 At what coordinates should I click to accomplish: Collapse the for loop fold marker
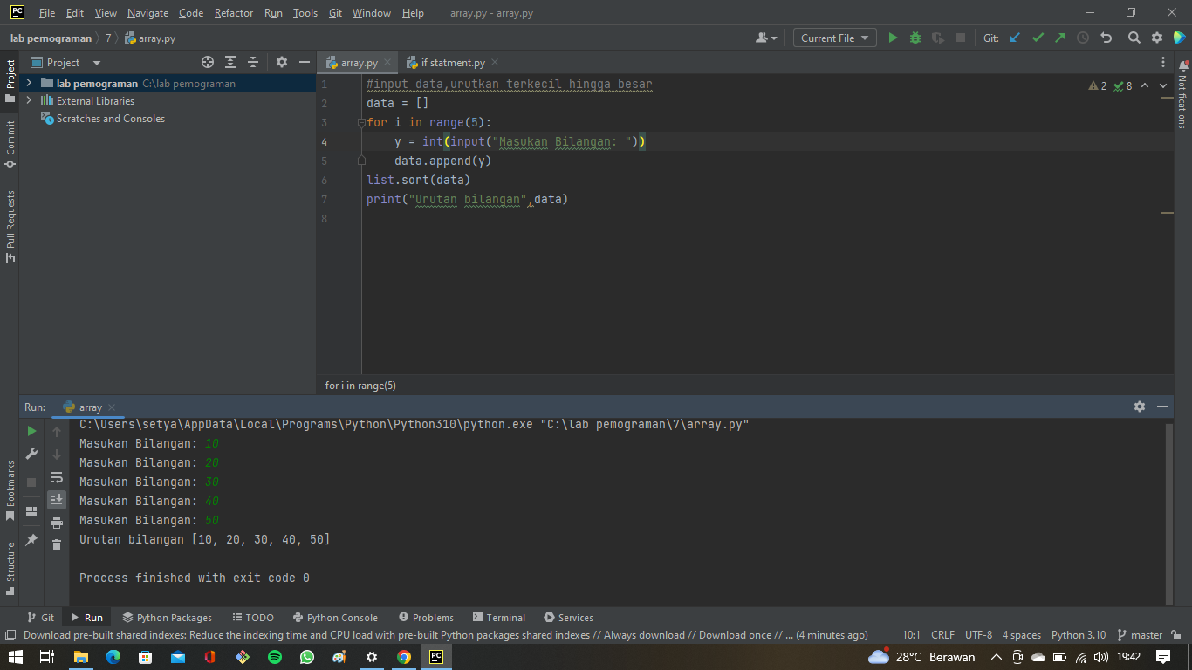click(x=361, y=123)
